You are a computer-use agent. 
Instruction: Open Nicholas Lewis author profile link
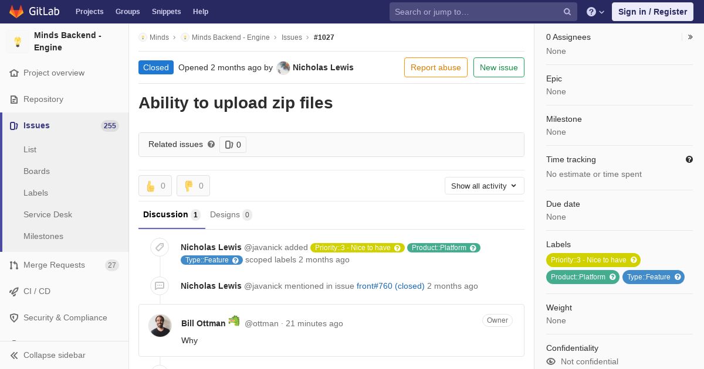[x=323, y=67]
